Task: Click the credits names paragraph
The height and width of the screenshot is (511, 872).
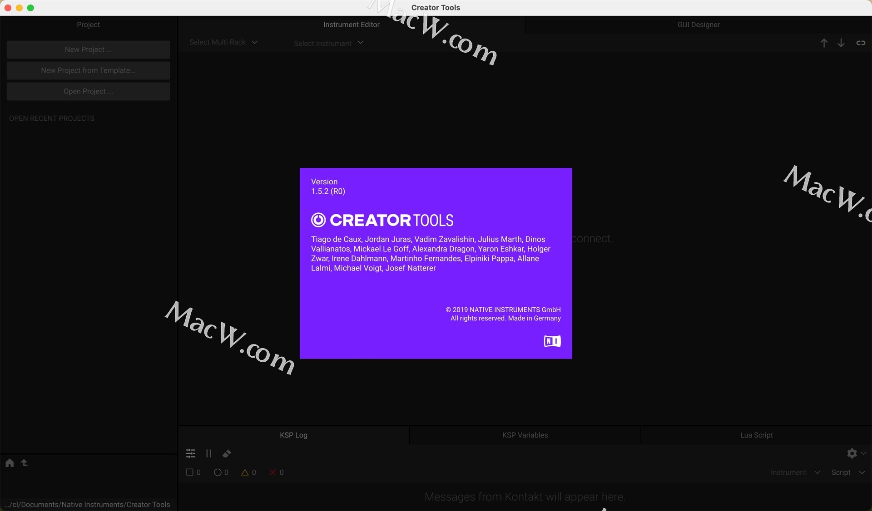Action: coord(431,254)
